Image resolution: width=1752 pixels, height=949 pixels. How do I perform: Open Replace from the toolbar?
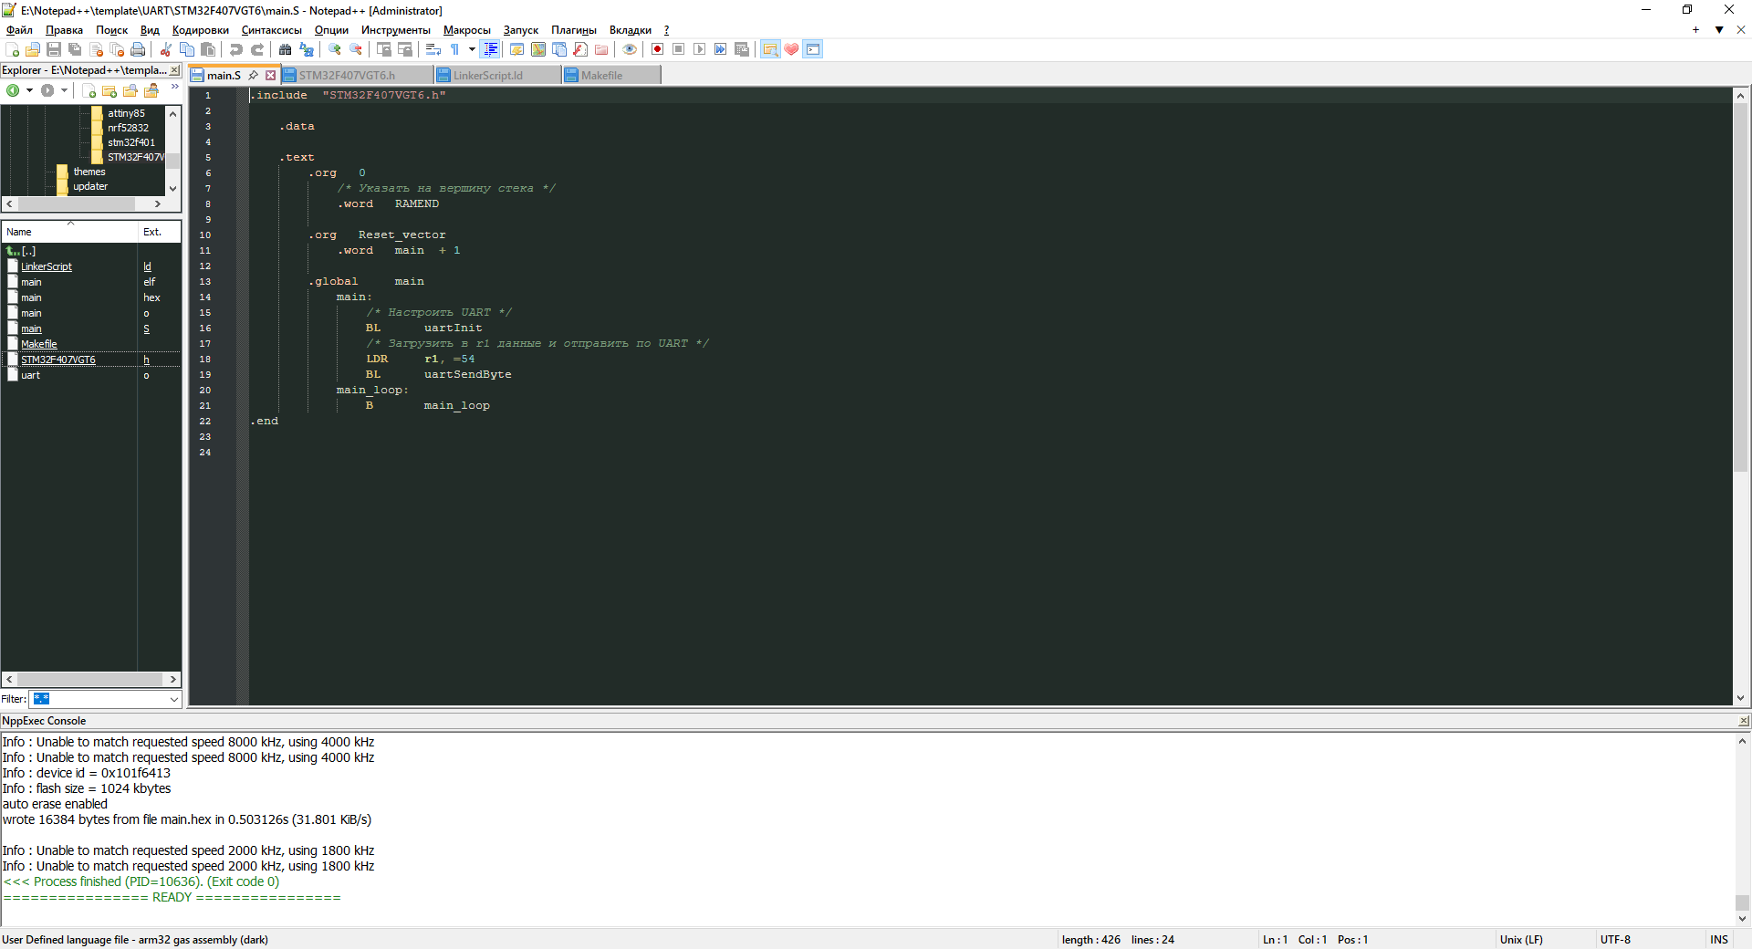pyautogui.click(x=307, y=49)
